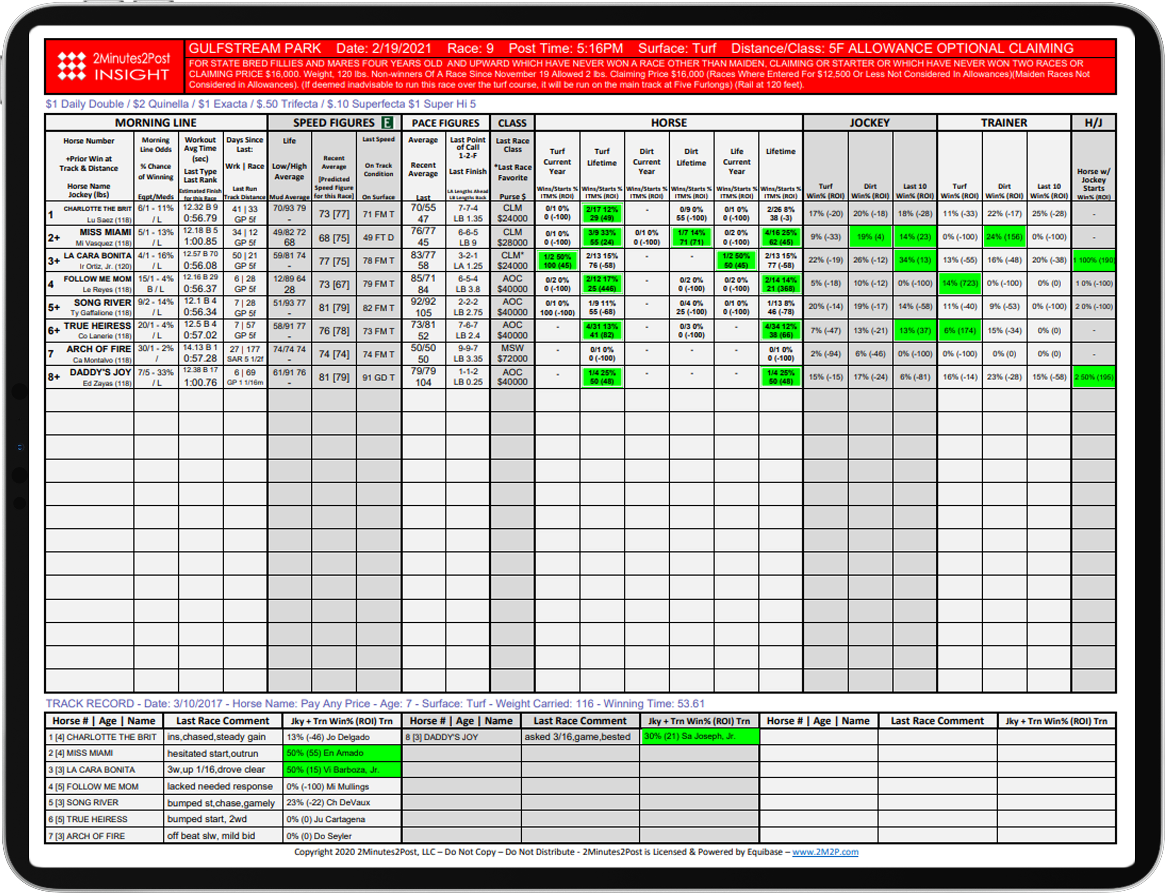Viewport: 1165px width, 893px height.
Task: Click the H/J section header
Action: (1093, 124)
